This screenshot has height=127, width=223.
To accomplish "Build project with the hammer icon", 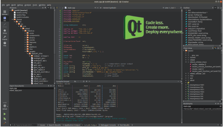I will click(x=5, y=123).
